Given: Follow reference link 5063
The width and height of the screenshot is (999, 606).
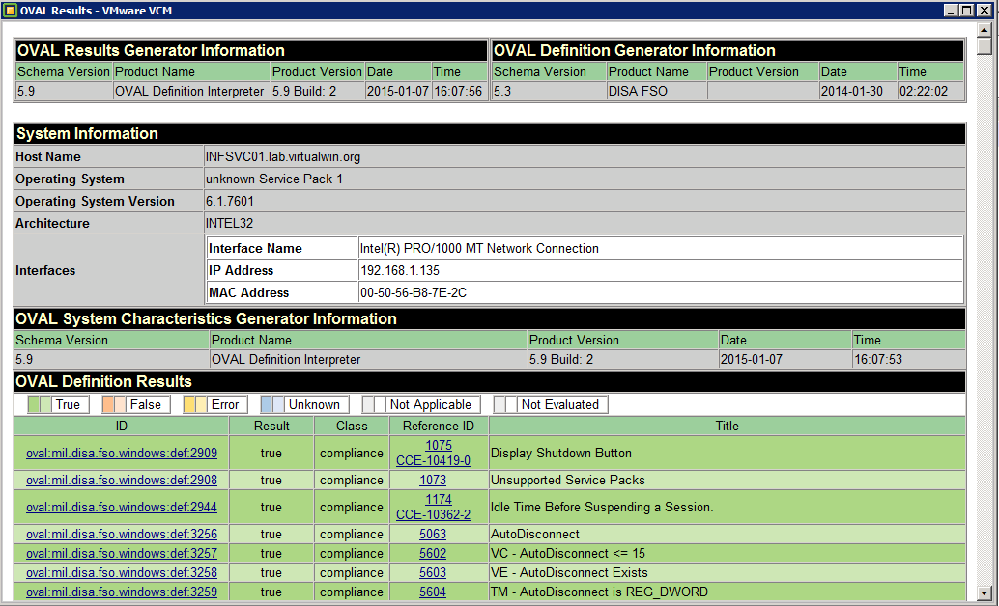Looking at the screenshot, I should (x=433, y=534).
